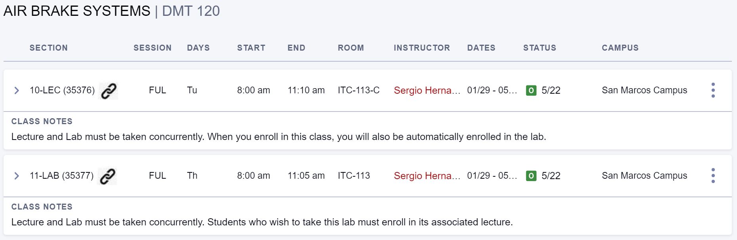The image size is (737, 240).
Task: Click the INSTRUCTOR column header
Action: (x=422, y=48)
